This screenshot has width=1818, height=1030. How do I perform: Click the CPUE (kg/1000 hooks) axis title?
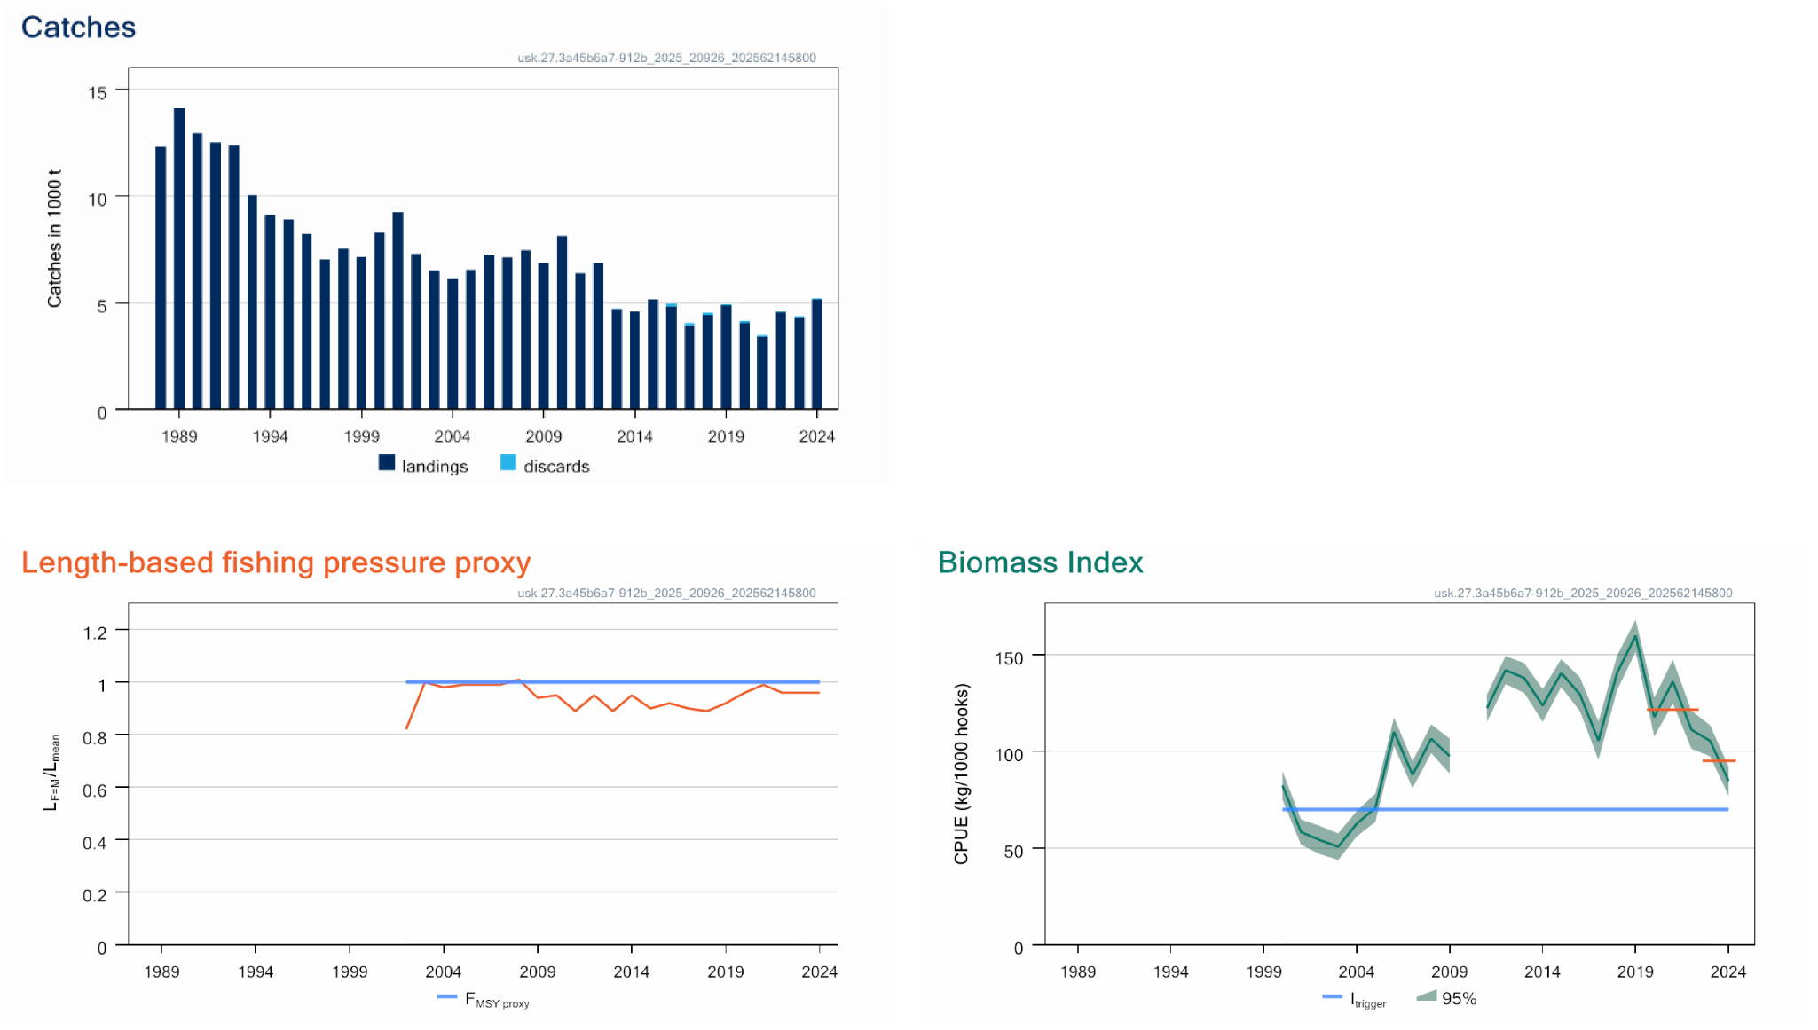962,774
